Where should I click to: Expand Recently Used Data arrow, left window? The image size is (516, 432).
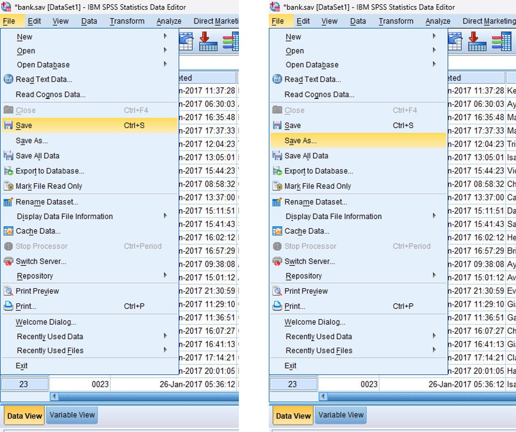tap(165, 336)
